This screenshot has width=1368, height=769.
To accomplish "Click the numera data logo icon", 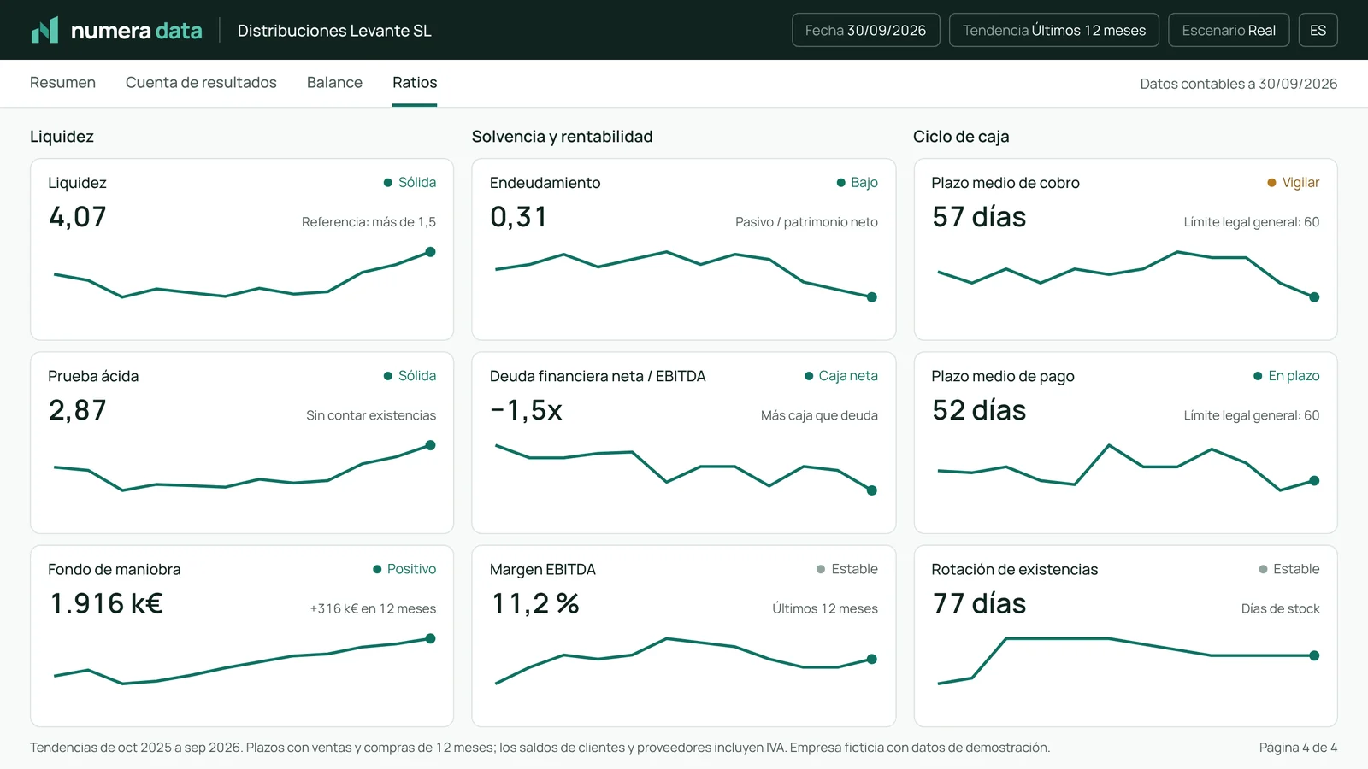I will pyautogui.click(x=44, y=30).
